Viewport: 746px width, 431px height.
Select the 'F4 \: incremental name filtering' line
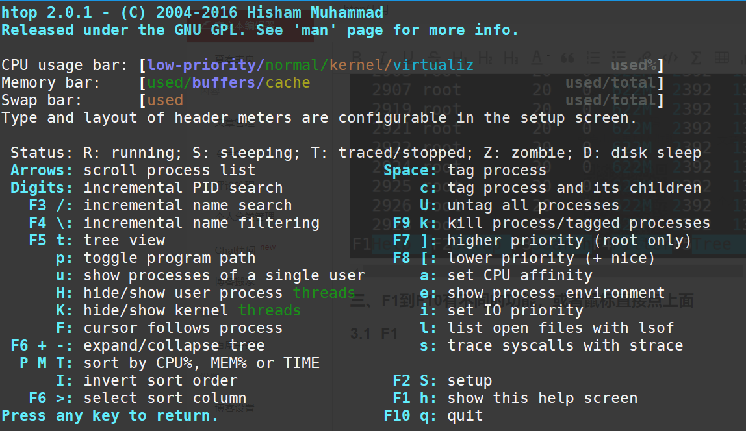(x=174, y=223)
